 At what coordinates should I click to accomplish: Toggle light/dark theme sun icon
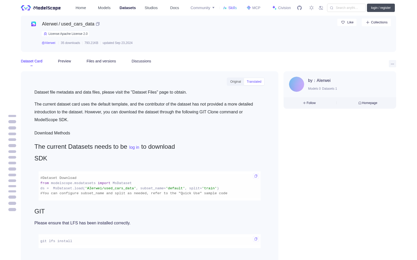click(311, 8)
